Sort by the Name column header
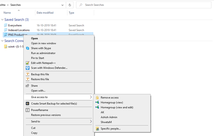 [7, 13]
